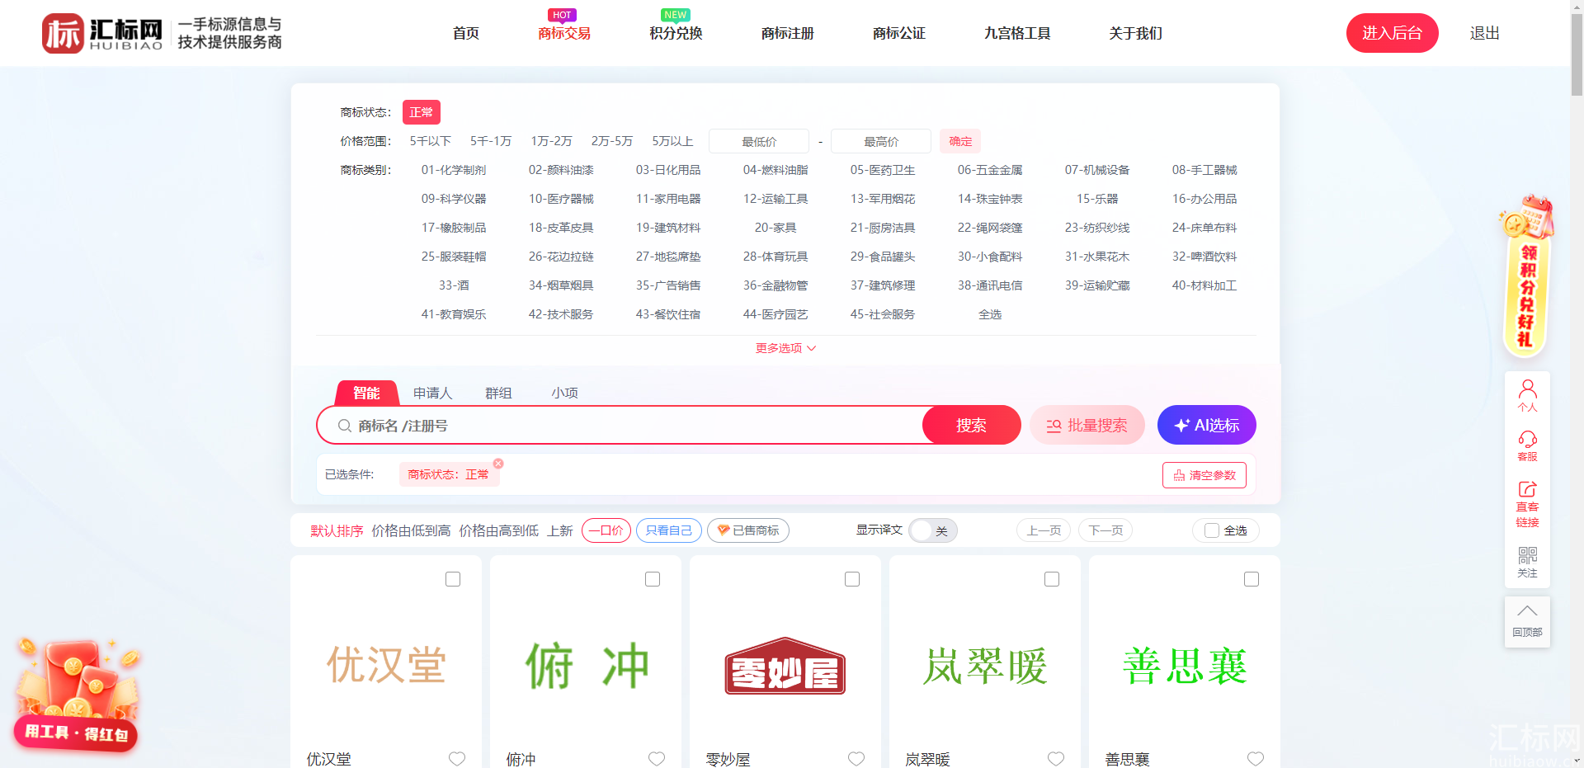
Task: Favorite the 善思襄 trademark heart
Action: (1256, 758)
